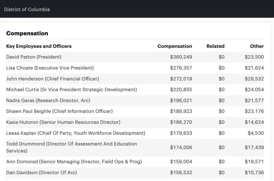Select Dan Davidson (Director Of Arc) row
Image resolution: width=274 pixels, height=181 pixels.
pyautogui.click(x=135, y=173)
